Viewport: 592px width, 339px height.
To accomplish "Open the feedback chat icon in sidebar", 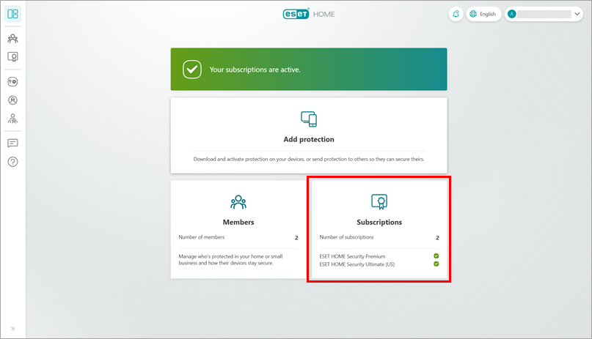I will [x=12, y=143].
